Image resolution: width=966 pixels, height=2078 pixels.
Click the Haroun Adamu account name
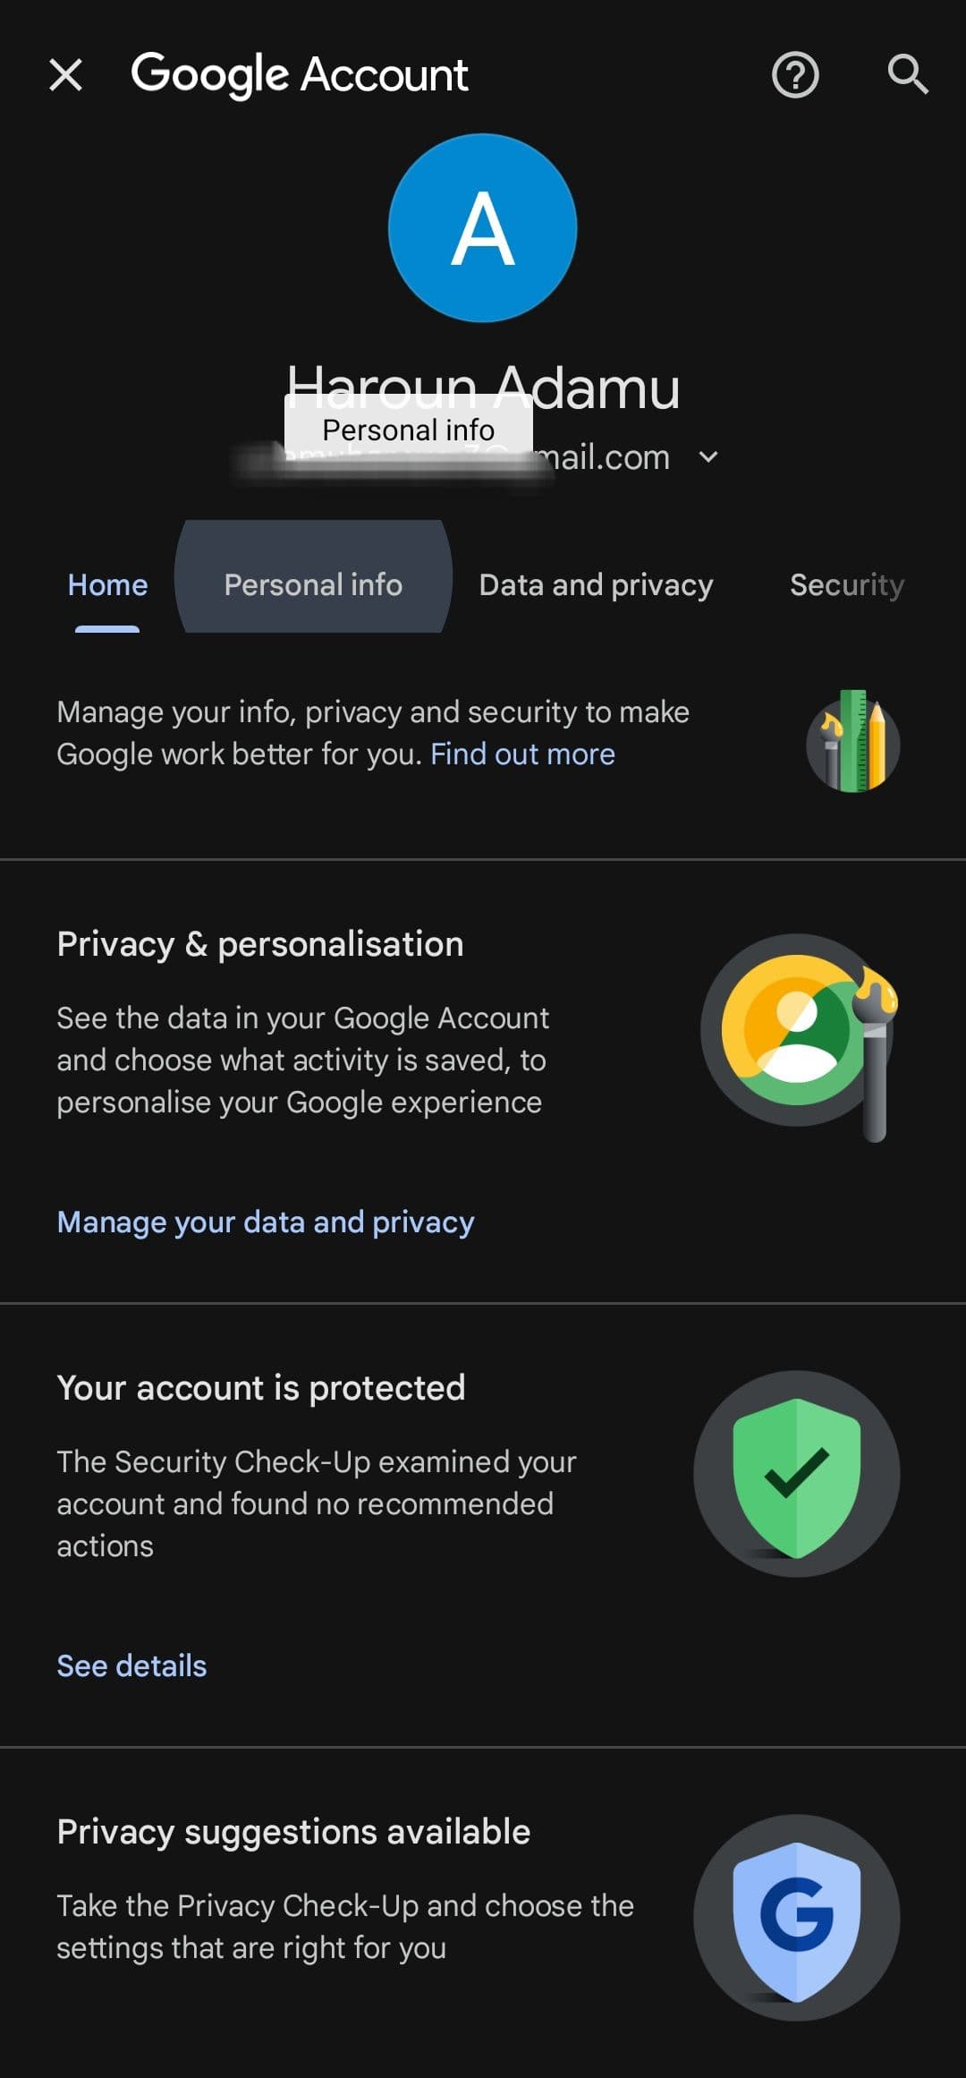point(483,387)
